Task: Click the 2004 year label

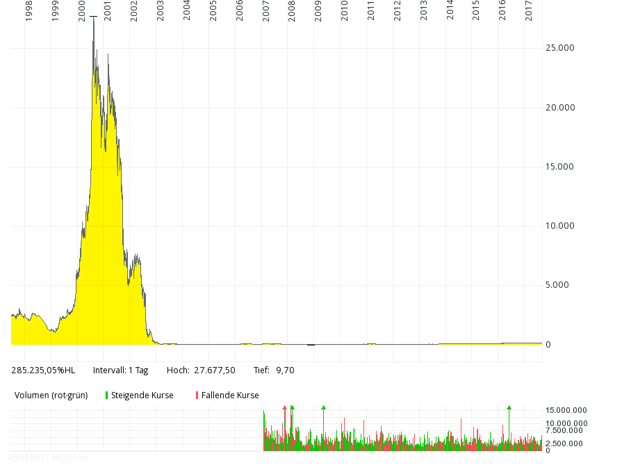Action: click(x=186, y=10)
